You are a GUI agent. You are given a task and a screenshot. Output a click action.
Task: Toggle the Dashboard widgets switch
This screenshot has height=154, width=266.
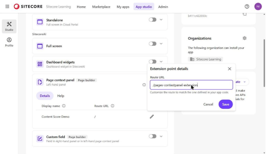point(153,62)
